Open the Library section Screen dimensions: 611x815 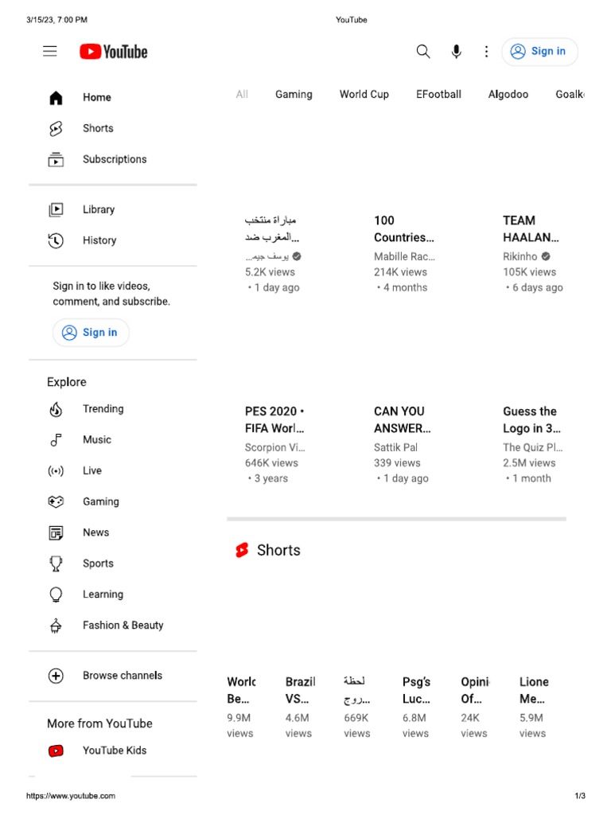(98, 209)
